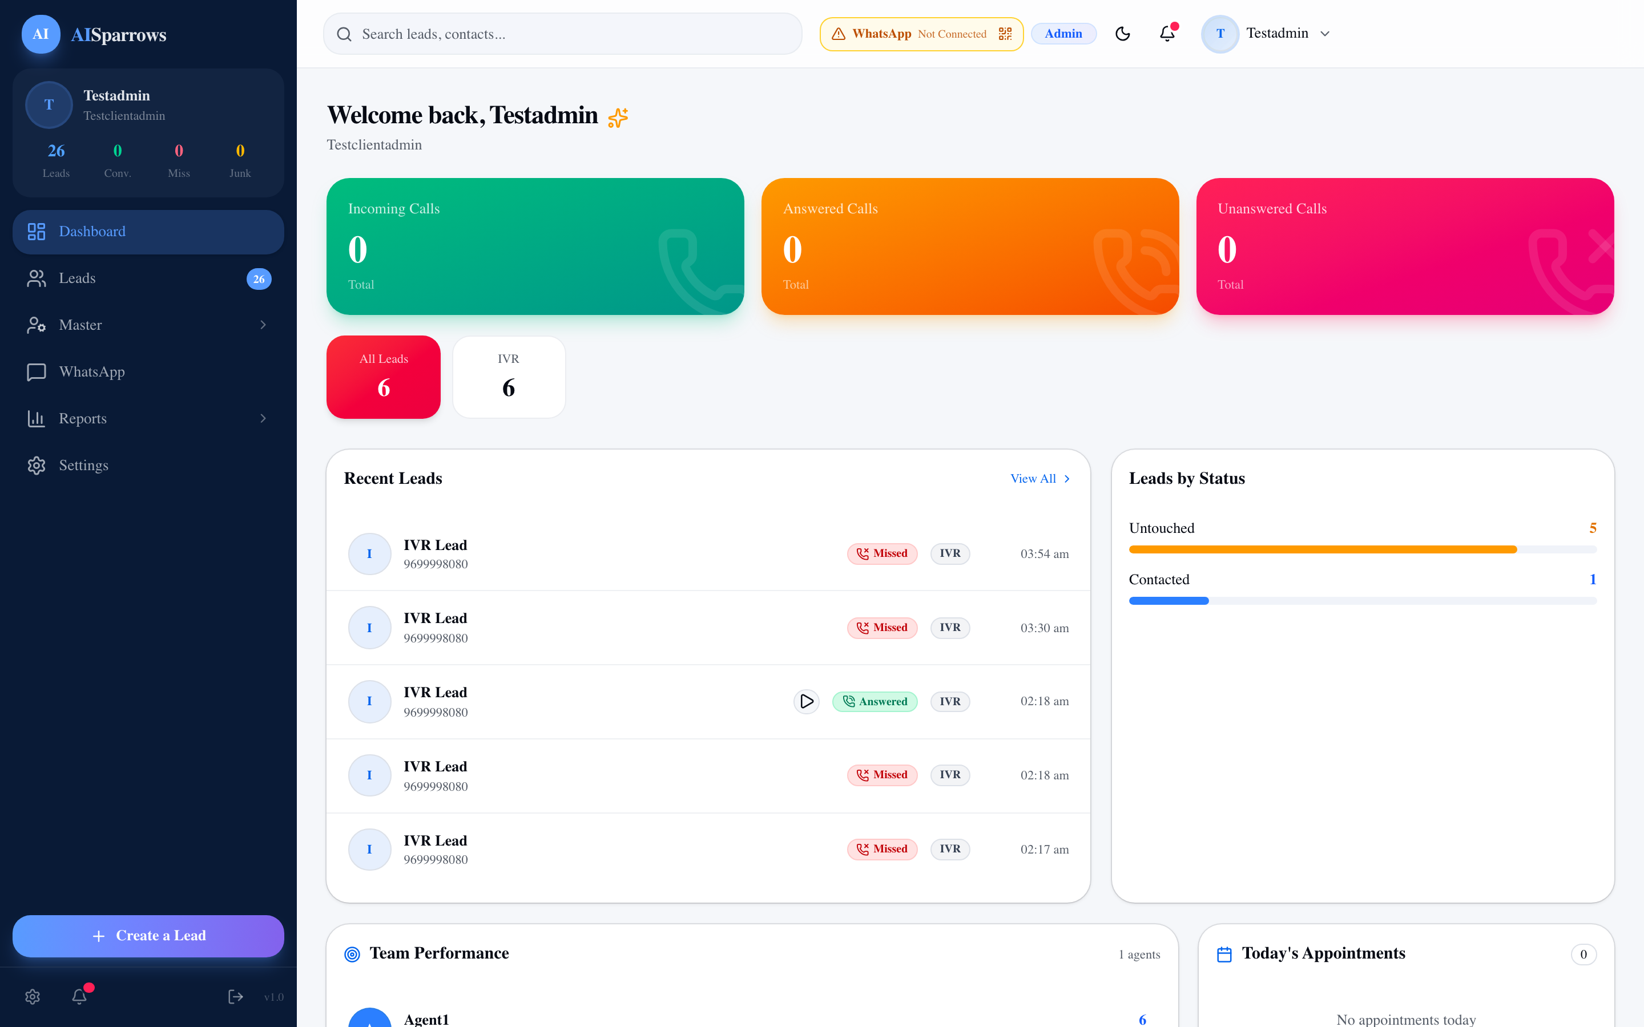The width and height of the screenshot is (1644, 1027).
Task: Click the sparkle icon beside the Welcome heading
Action: (618, 117)
